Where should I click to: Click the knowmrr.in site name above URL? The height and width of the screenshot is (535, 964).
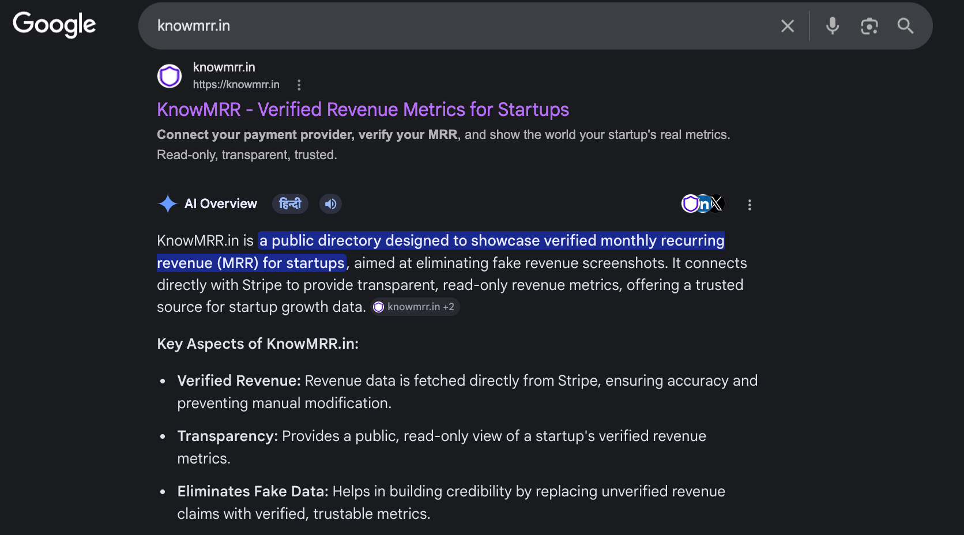click(224, 67)
